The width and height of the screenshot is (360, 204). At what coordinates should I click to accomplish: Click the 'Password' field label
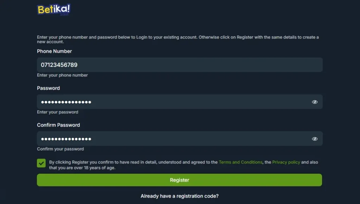coord(49,88)
